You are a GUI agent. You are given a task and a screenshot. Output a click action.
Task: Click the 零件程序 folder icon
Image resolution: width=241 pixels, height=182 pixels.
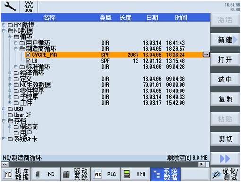point(16,91)
